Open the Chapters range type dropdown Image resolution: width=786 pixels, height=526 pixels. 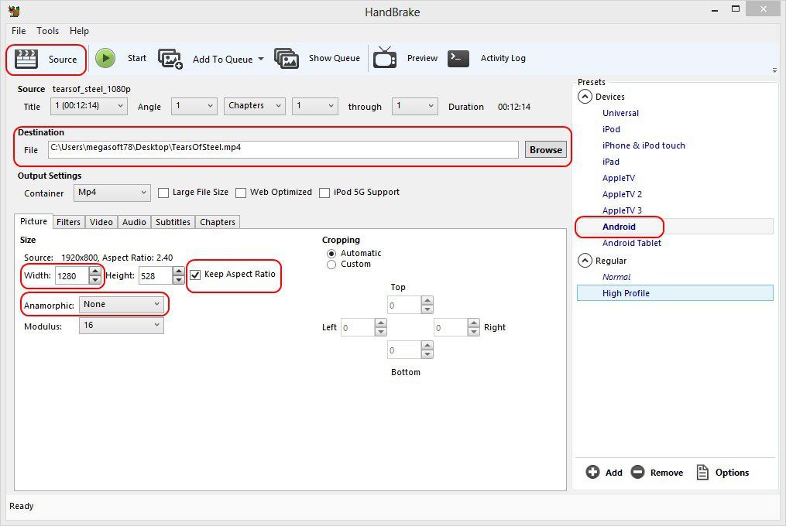click(x=255, y=106)
